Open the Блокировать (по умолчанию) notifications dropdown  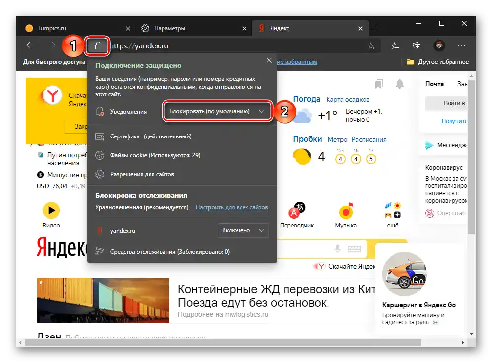pyautogui.click(x=217, y=111)
